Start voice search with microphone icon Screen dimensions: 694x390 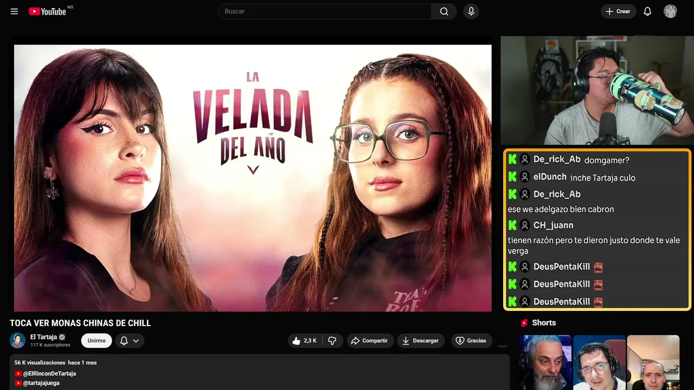coord(471,11)
